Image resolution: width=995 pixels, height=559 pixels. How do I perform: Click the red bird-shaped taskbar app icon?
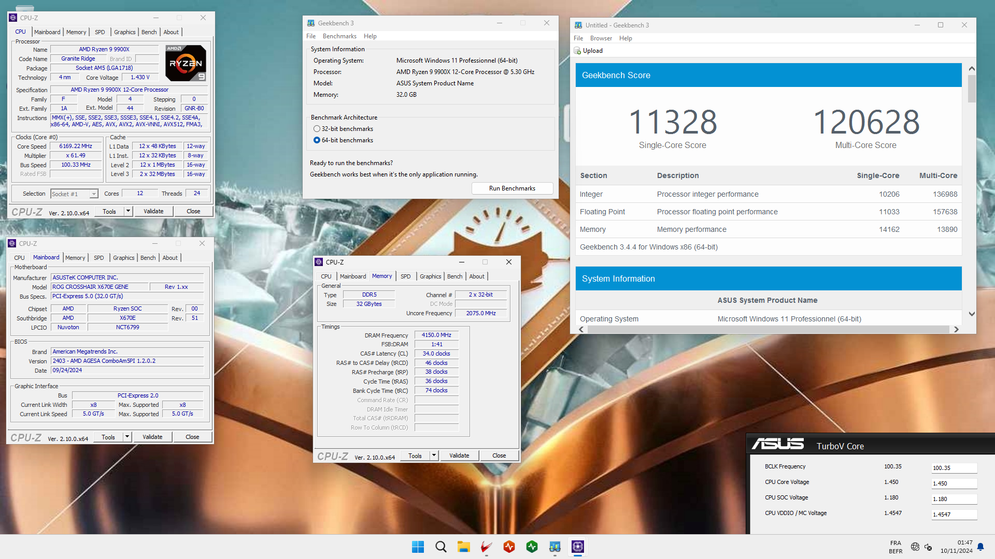click(486, 547)
